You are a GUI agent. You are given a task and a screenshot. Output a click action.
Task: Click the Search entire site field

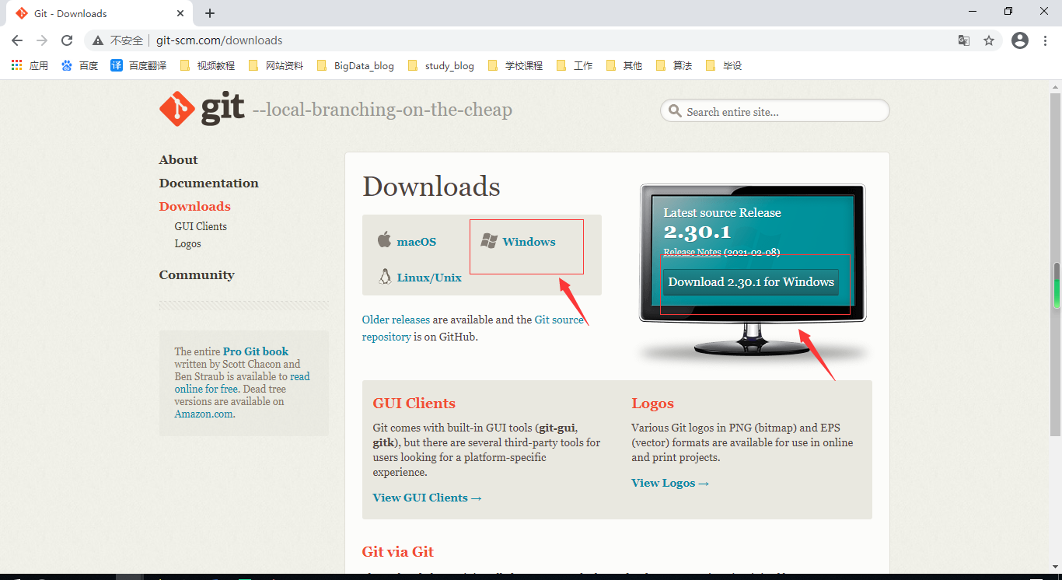pyautogui.click(x=774, y=111)
